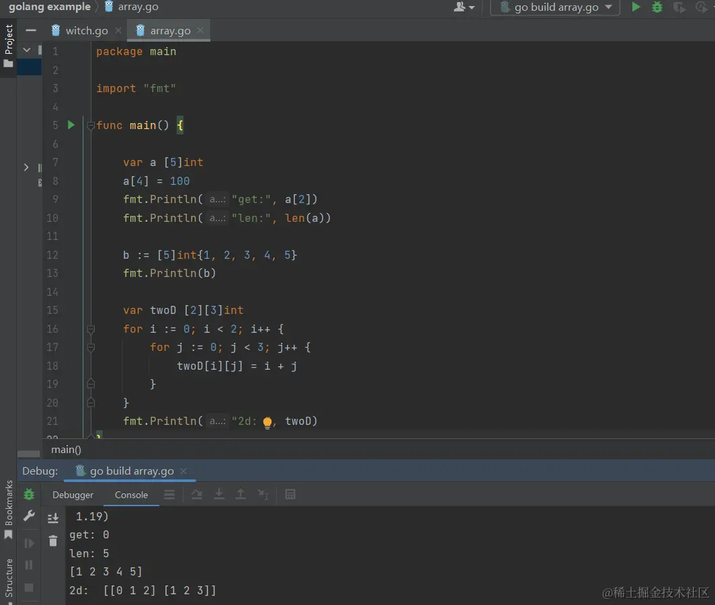The height and width of the screenshot is (605, 715).
Task: Toggle the Structure tool window
Action: point(9,578)
